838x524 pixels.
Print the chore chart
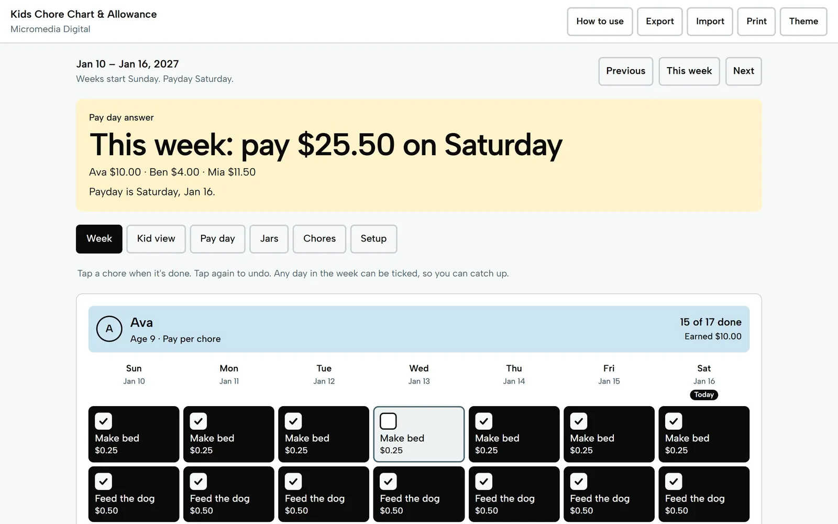pyautogui.click(x=756, y=21)
